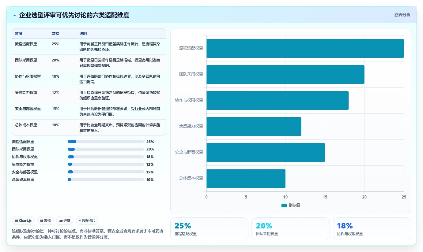423x252 pixels.
Task: Click the 安全与部署权重 progress bar
Action: (x=106, y=172)
